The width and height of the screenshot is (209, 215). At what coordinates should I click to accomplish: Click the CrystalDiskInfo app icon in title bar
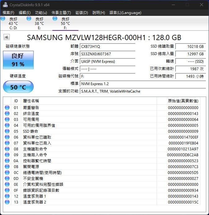click(x=5, y=5)
